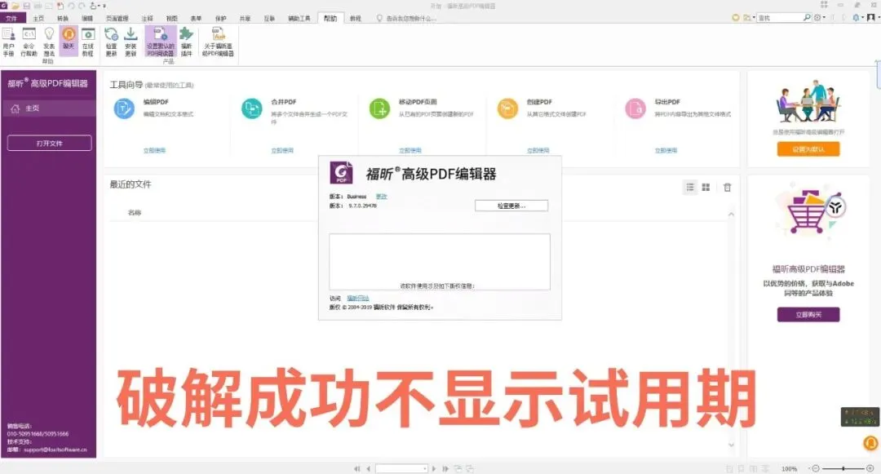Switch recent files to grid view
Image resolution: width=881 pixels, height=474 pixels.
[706, 187]
